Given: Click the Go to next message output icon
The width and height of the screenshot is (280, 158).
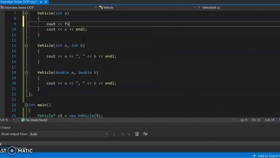Looking at the screenshot, I should (129, 134).
